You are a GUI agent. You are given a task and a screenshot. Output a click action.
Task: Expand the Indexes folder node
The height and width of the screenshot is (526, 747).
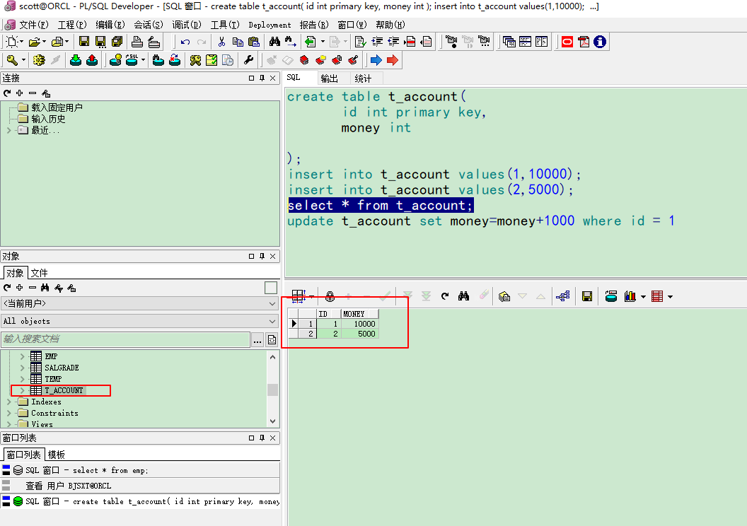[8, 402]
